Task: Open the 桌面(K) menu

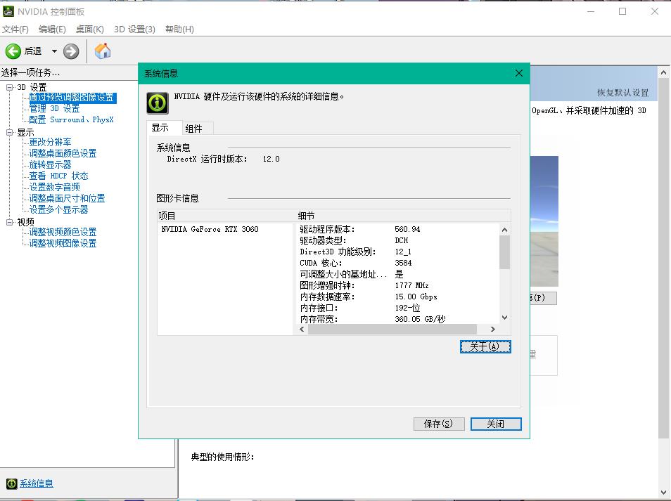Action: [x=90, y=29]
